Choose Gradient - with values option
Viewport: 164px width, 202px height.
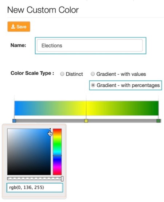(x=93, y=74)
